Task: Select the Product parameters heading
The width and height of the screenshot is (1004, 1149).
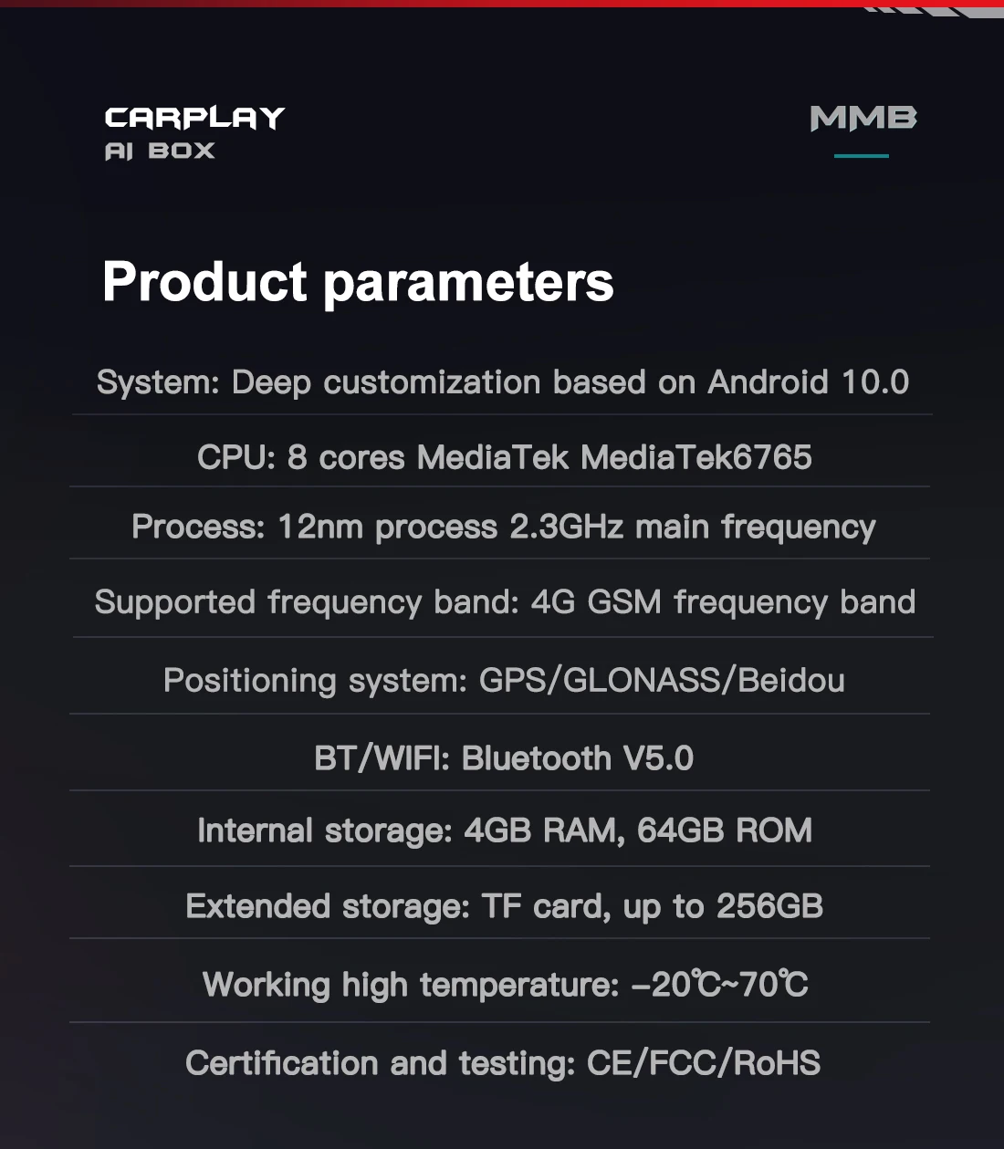Action: coord(358,281)
